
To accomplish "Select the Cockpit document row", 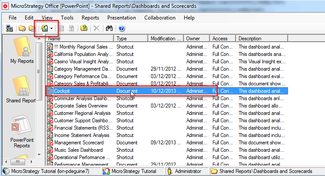I will click(x=167, y=91).
